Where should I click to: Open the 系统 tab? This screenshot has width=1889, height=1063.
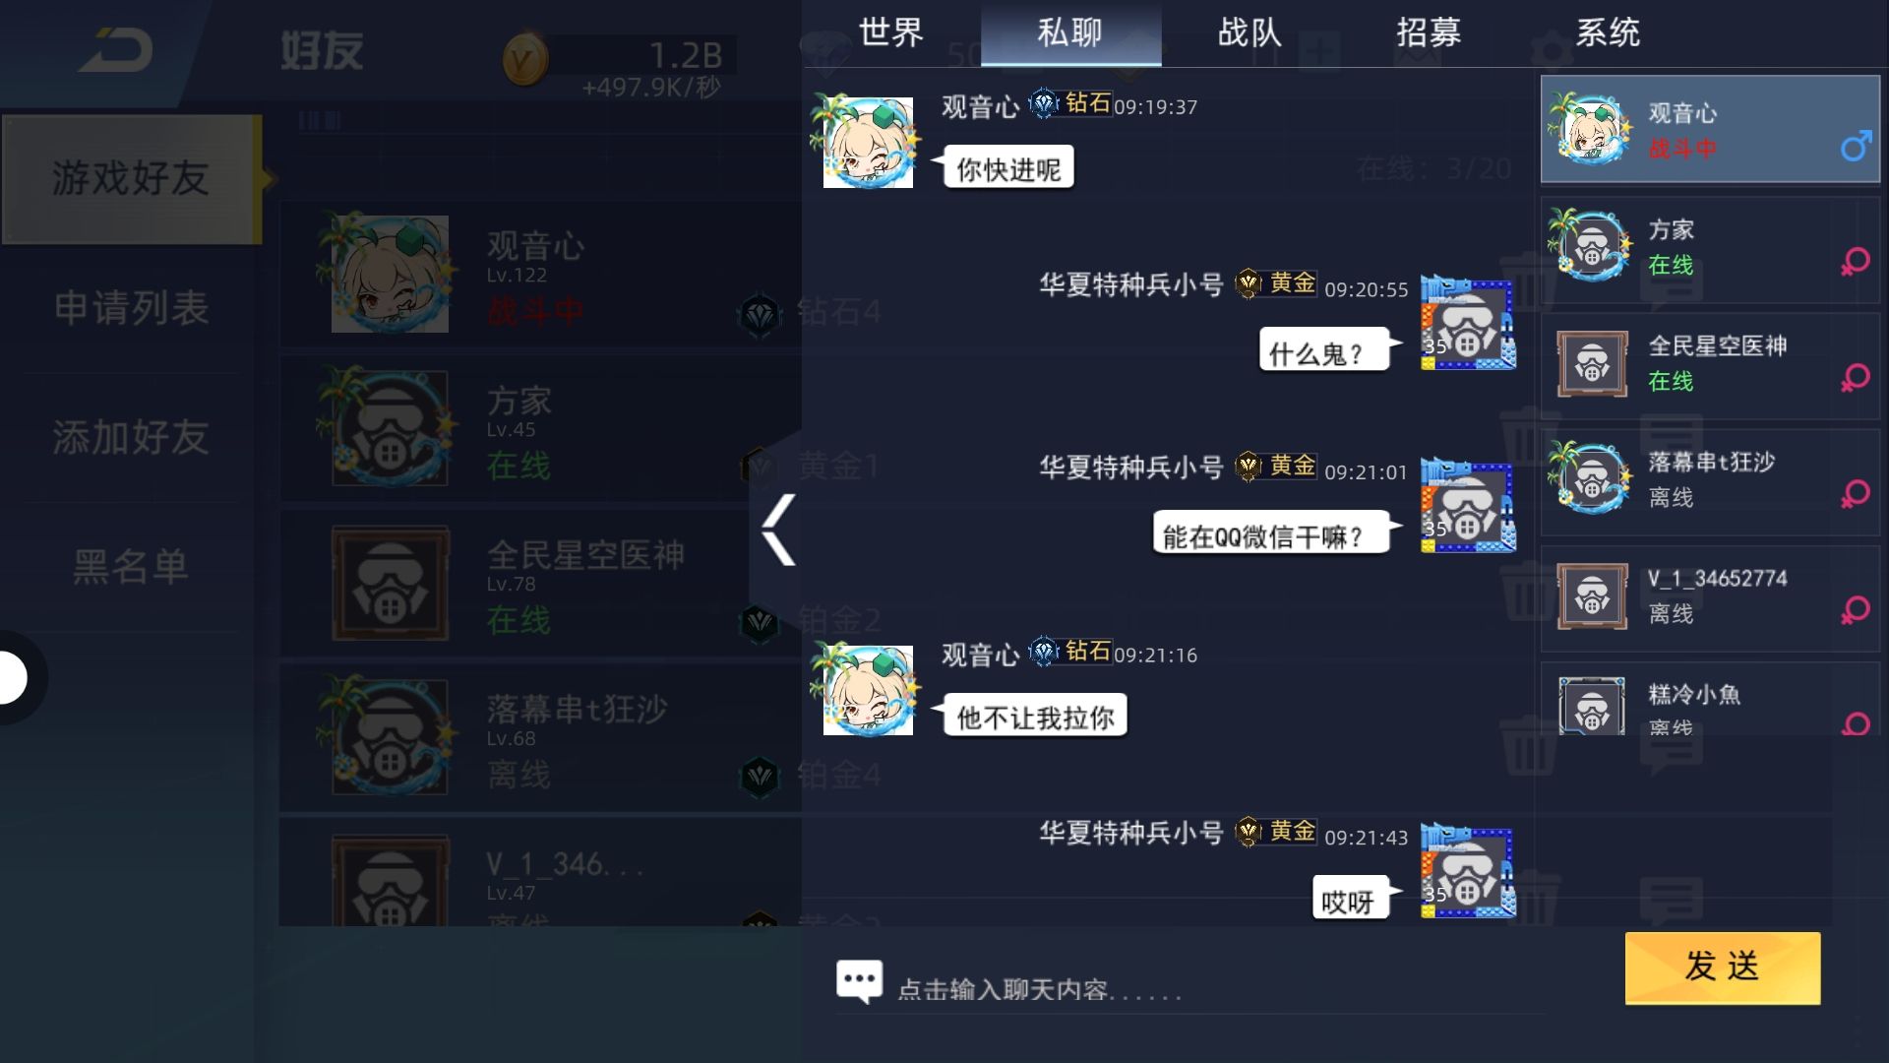(1608, 33)
